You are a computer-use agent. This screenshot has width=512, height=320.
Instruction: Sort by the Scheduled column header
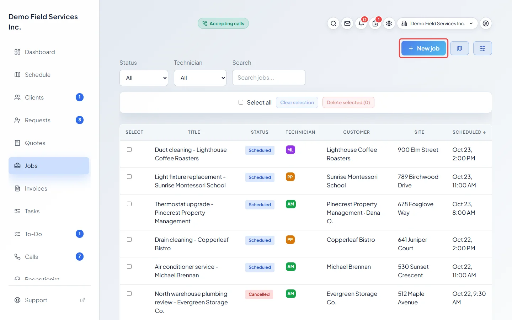click(469, 132)
